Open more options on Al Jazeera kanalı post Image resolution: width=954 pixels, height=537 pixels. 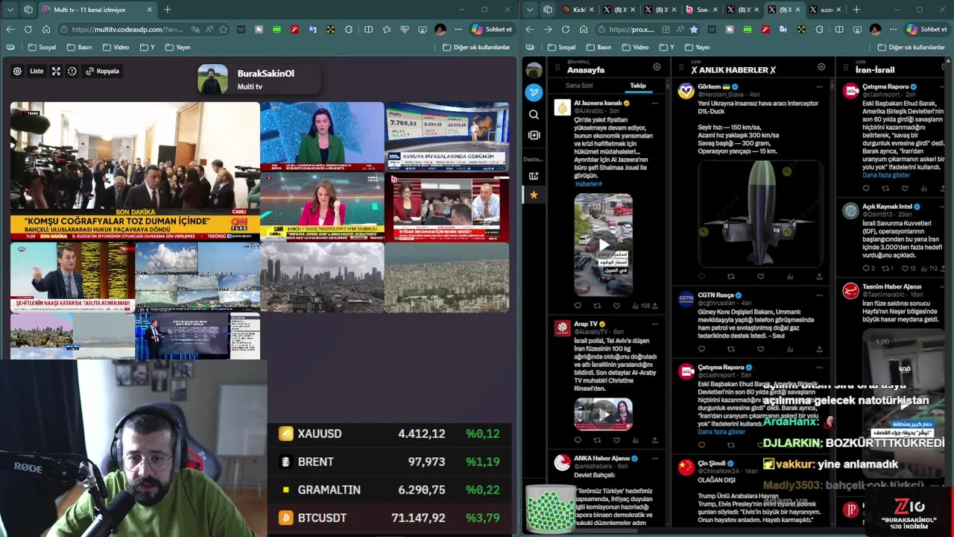pyautogui.click(x=654, y=103)
